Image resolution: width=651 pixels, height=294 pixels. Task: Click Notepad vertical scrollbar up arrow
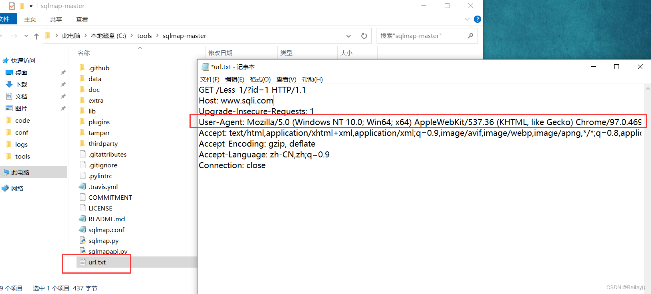point(647,89)
